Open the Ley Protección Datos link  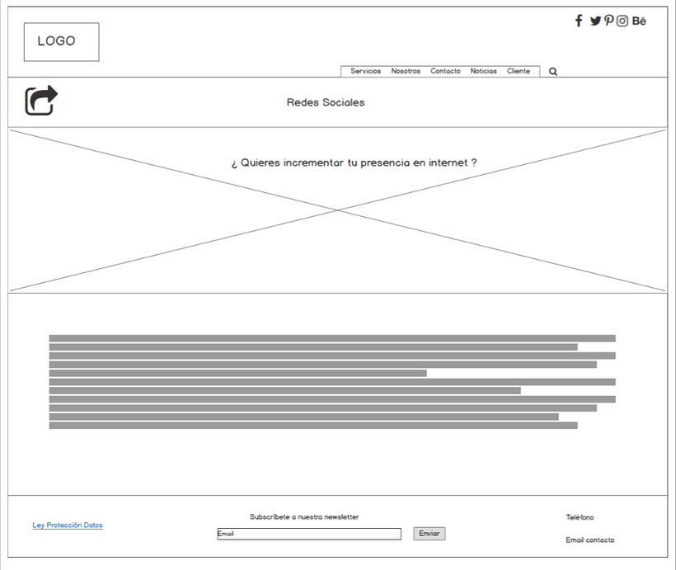tap(68, 525)
